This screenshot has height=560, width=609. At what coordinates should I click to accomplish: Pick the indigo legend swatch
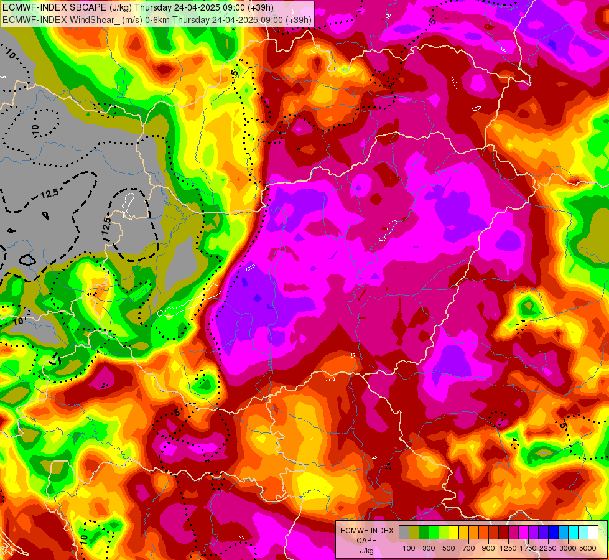(543, 533)
